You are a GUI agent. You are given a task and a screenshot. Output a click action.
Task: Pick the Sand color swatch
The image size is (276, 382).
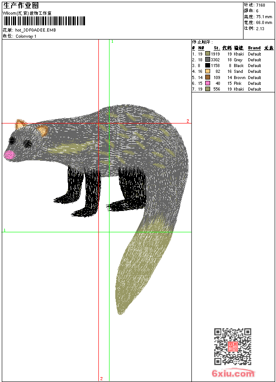pos(207,71)
